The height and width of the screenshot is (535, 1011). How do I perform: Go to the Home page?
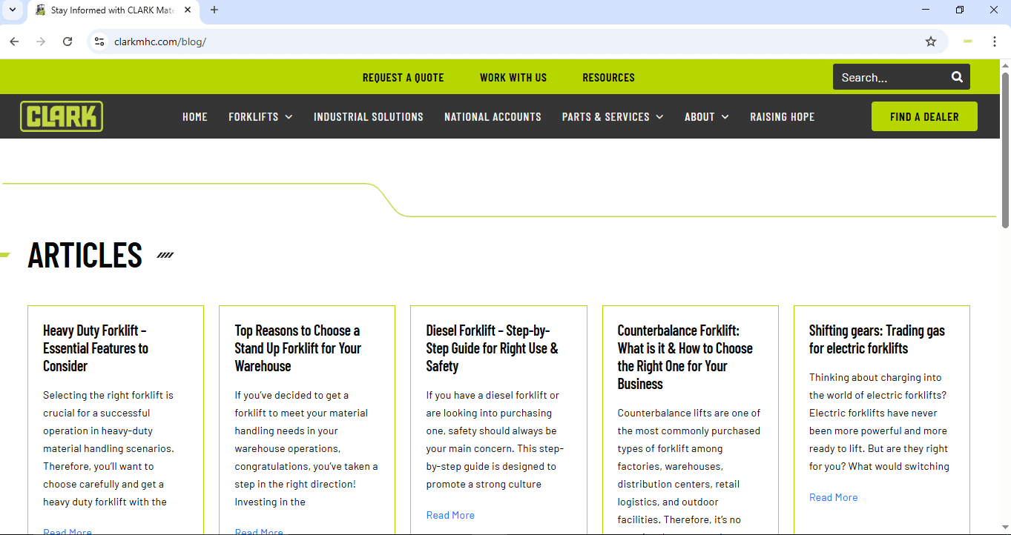pyautogui.click(x=195, y=117)
